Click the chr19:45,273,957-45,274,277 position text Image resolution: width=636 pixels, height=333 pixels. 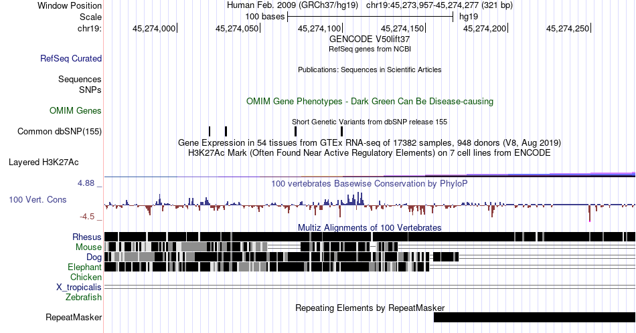tap(439, 5)
